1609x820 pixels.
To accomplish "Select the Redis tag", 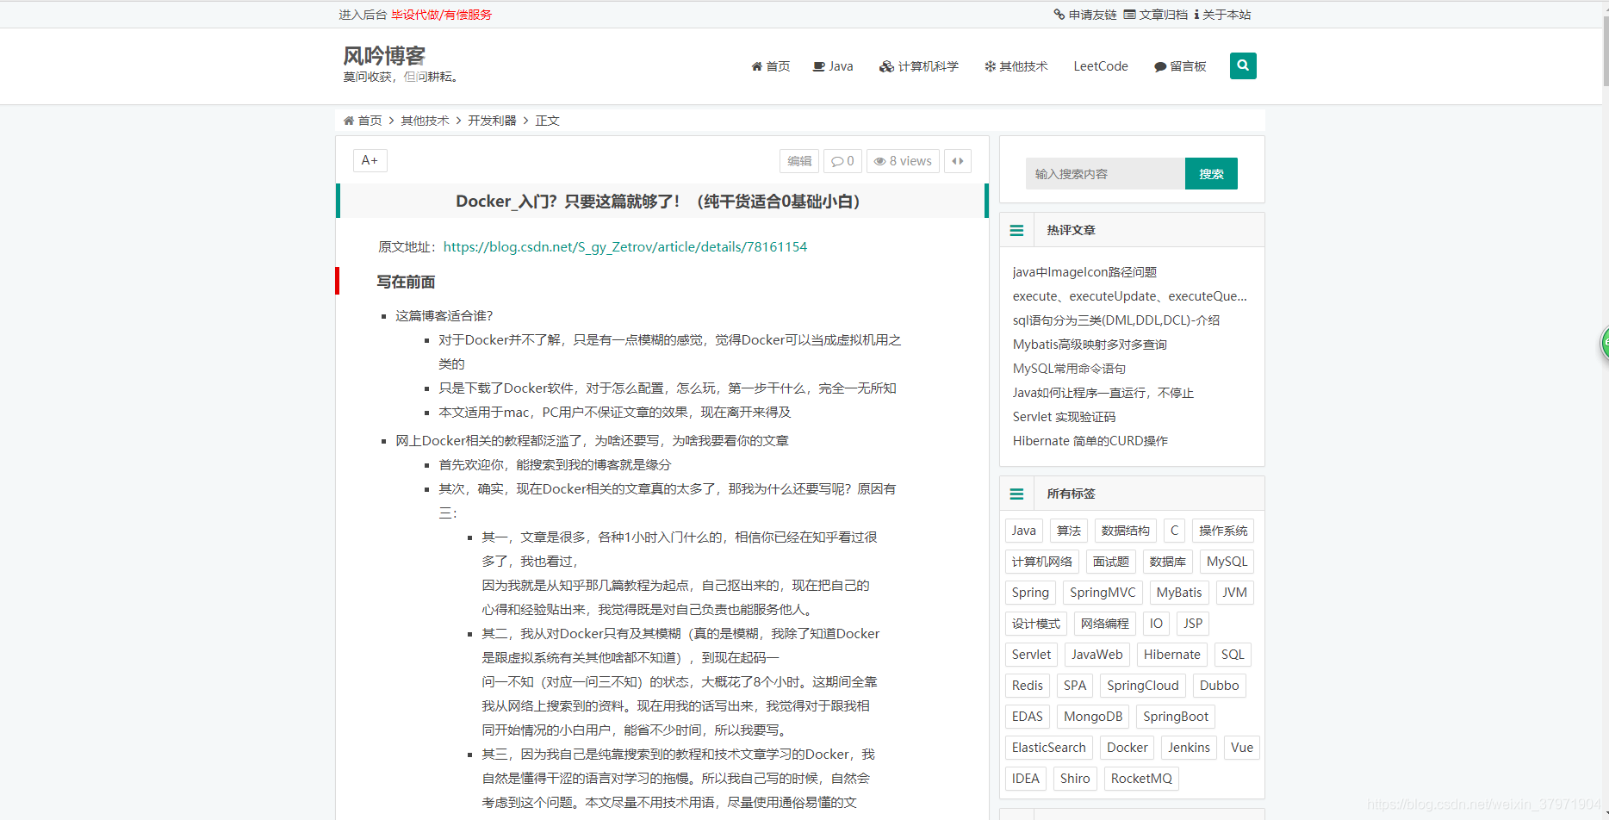I will pyautogui.click(x=1028, y=686).
